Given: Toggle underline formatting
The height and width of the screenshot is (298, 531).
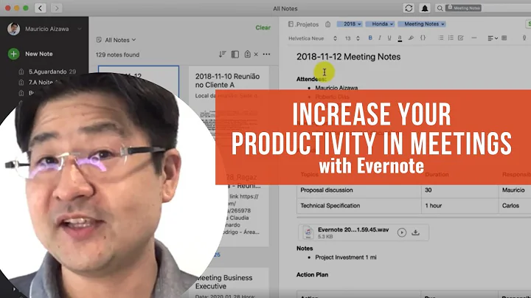Looking at the screenshot, I should (389, 38).
